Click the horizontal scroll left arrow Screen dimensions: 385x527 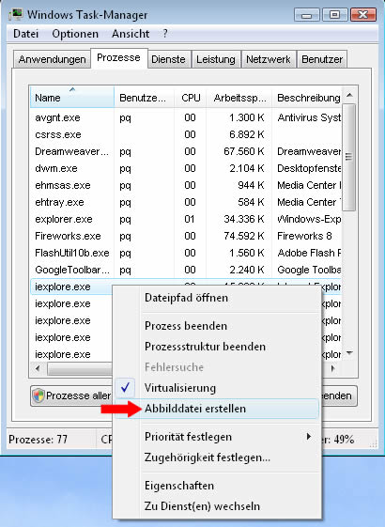click(38, 368)
